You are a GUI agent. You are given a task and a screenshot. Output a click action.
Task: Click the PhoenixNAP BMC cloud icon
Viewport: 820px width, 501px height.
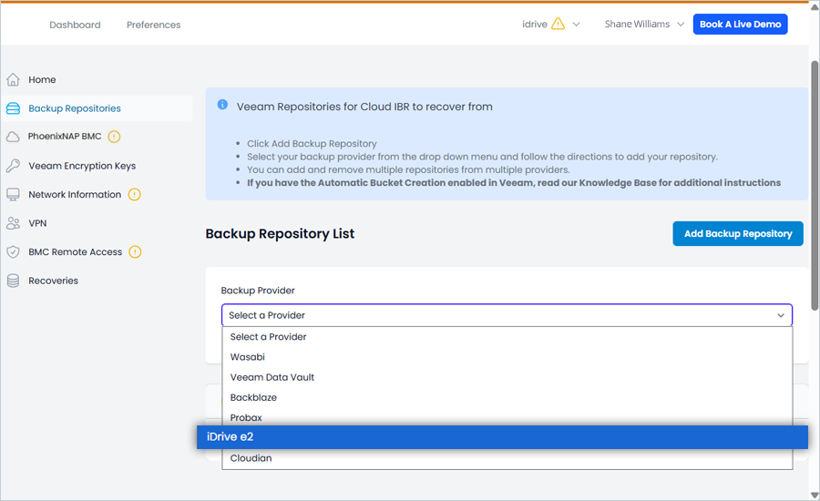(13, 137)
